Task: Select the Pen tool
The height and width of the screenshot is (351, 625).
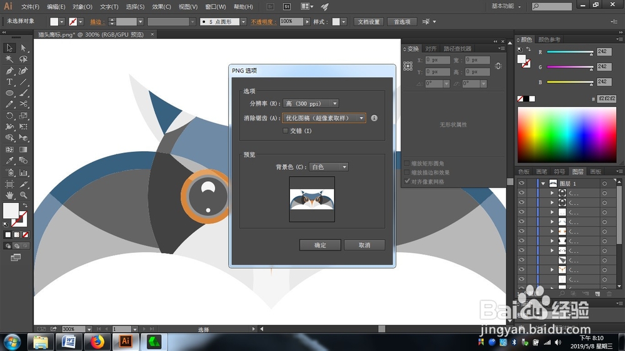Action: coord(9,71)
